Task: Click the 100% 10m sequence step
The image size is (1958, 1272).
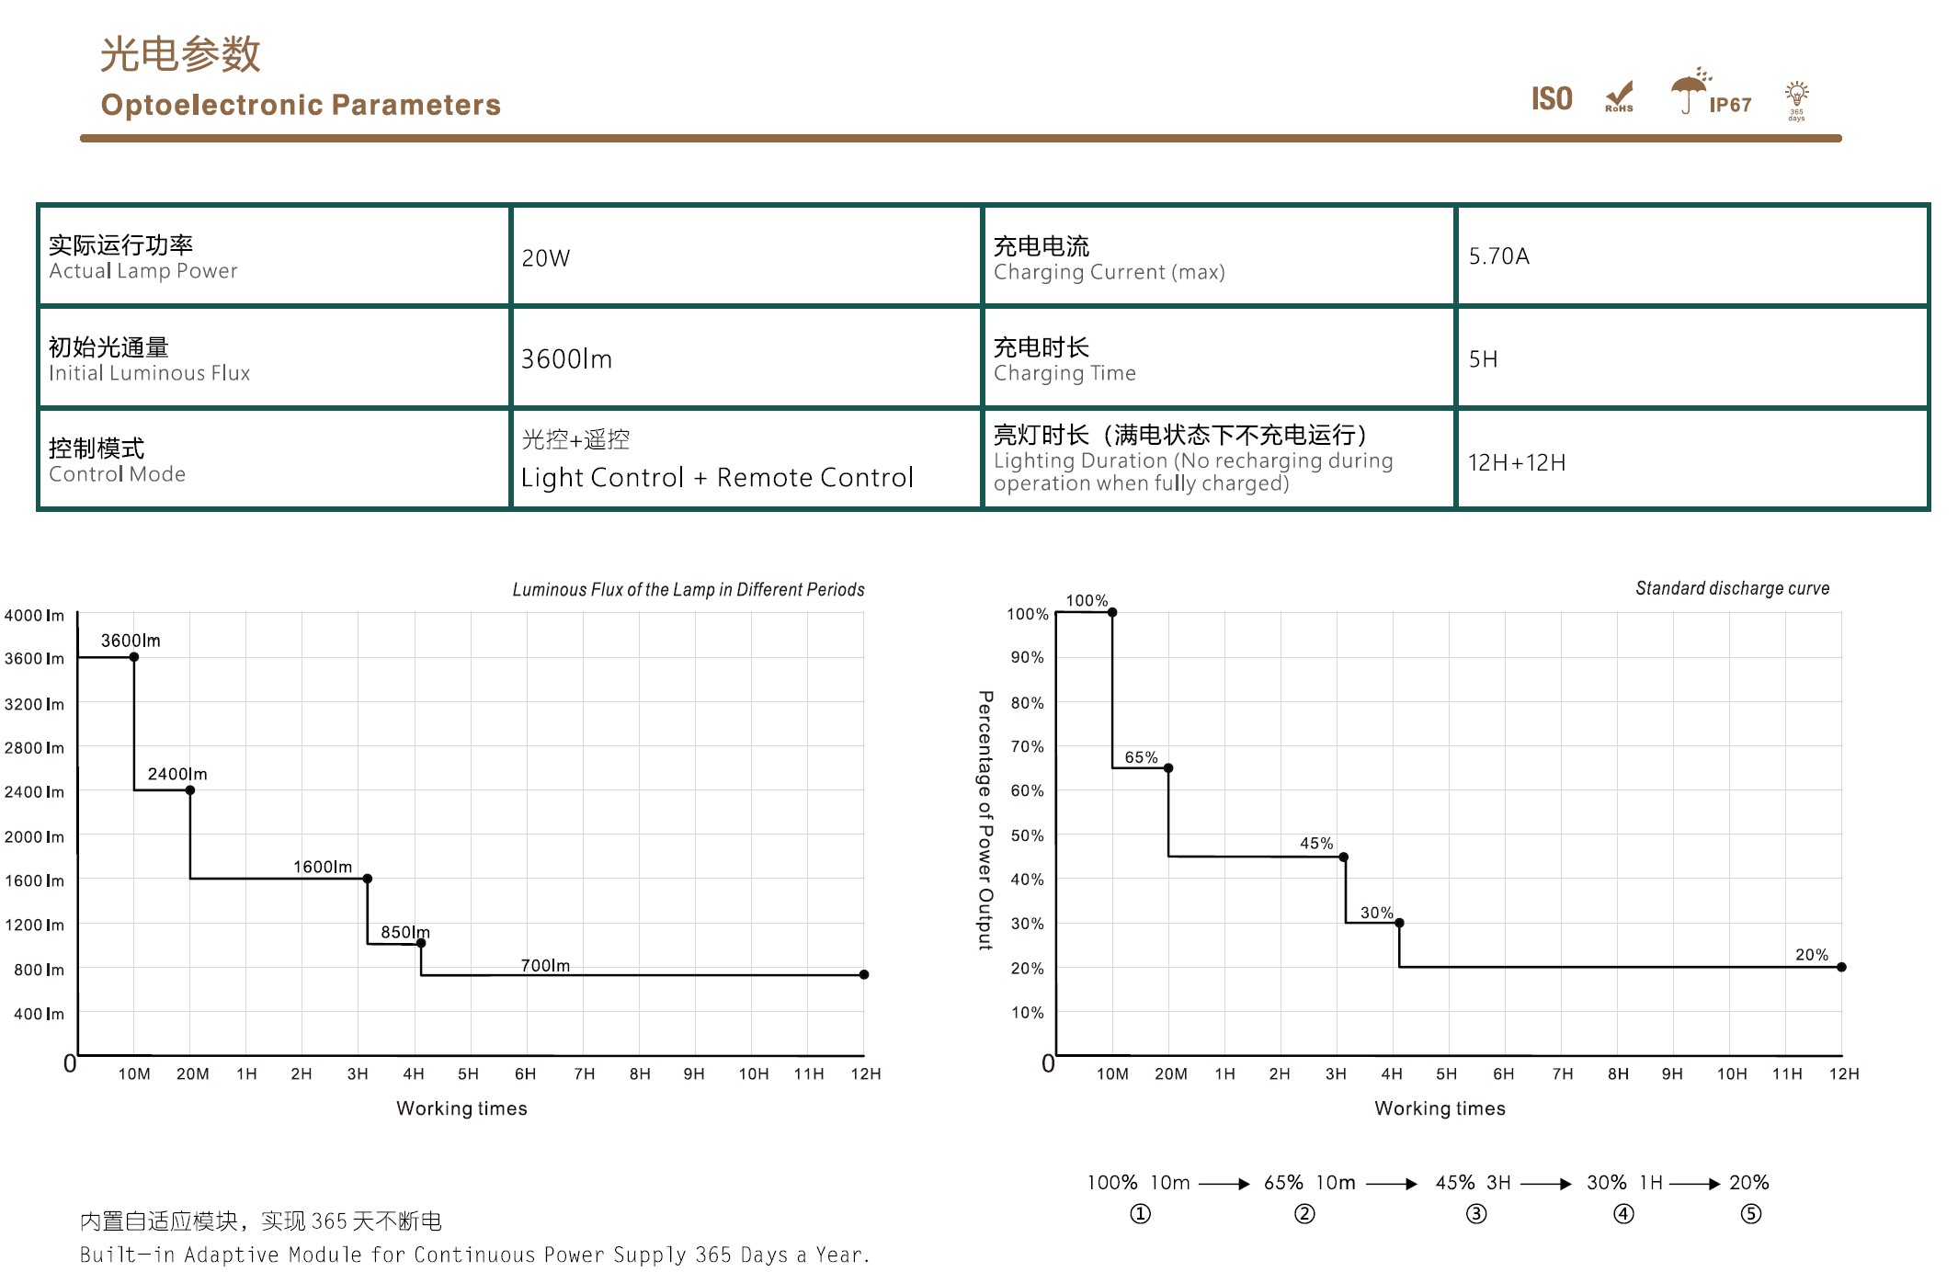Action: [1138, 1183]
